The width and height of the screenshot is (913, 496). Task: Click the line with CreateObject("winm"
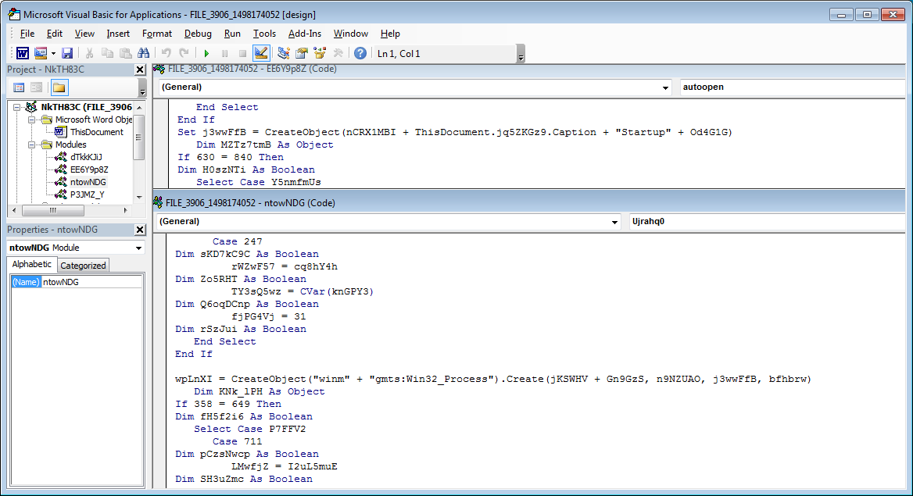pos(492,380)
